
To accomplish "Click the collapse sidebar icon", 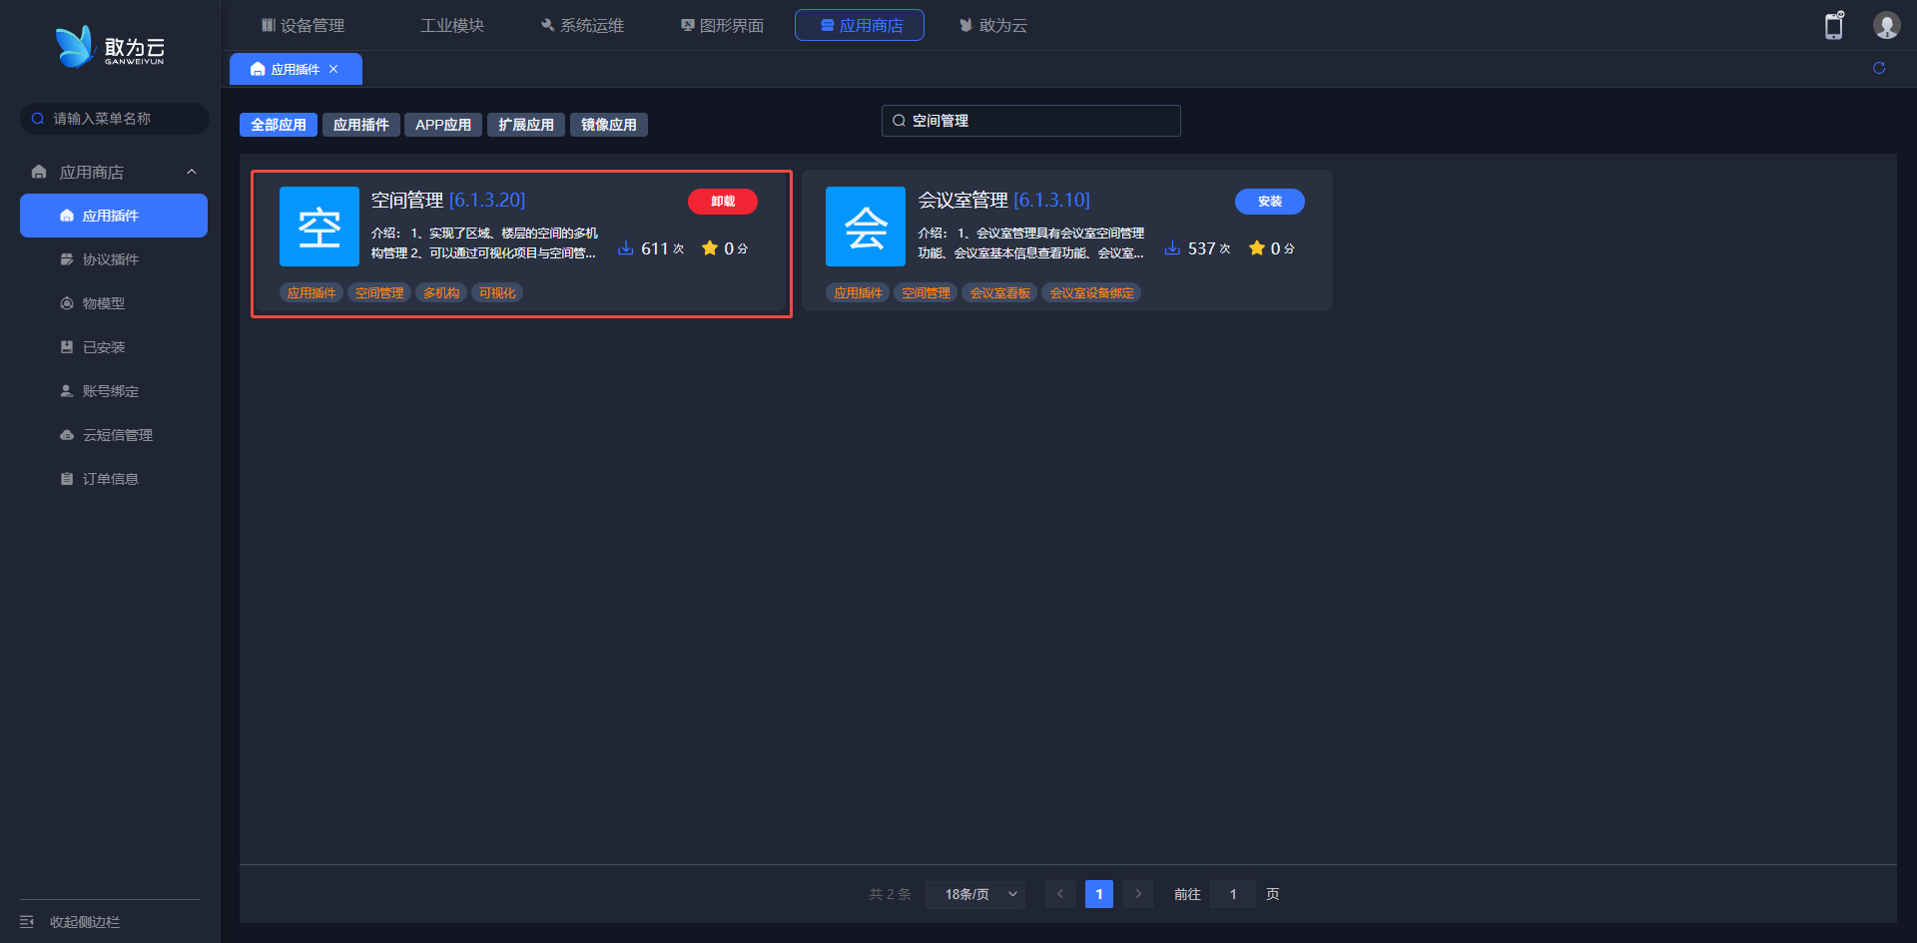I will coord(27,922).
